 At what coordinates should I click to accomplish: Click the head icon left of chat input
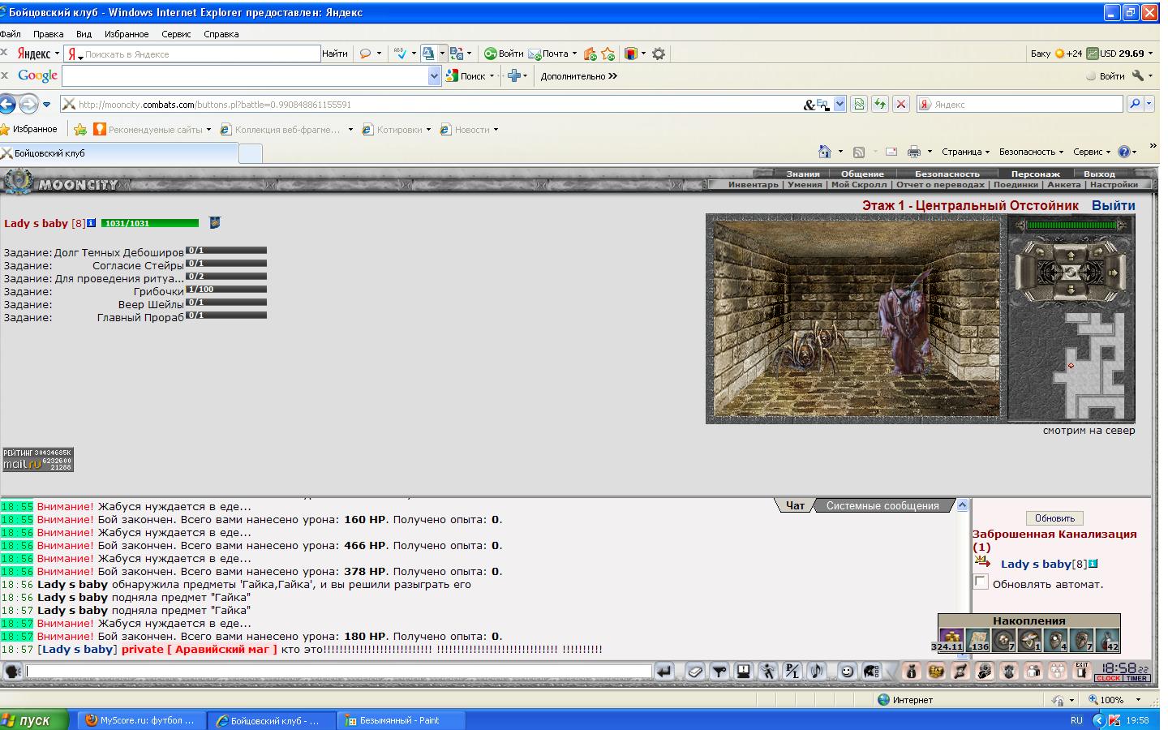point(13,672)
